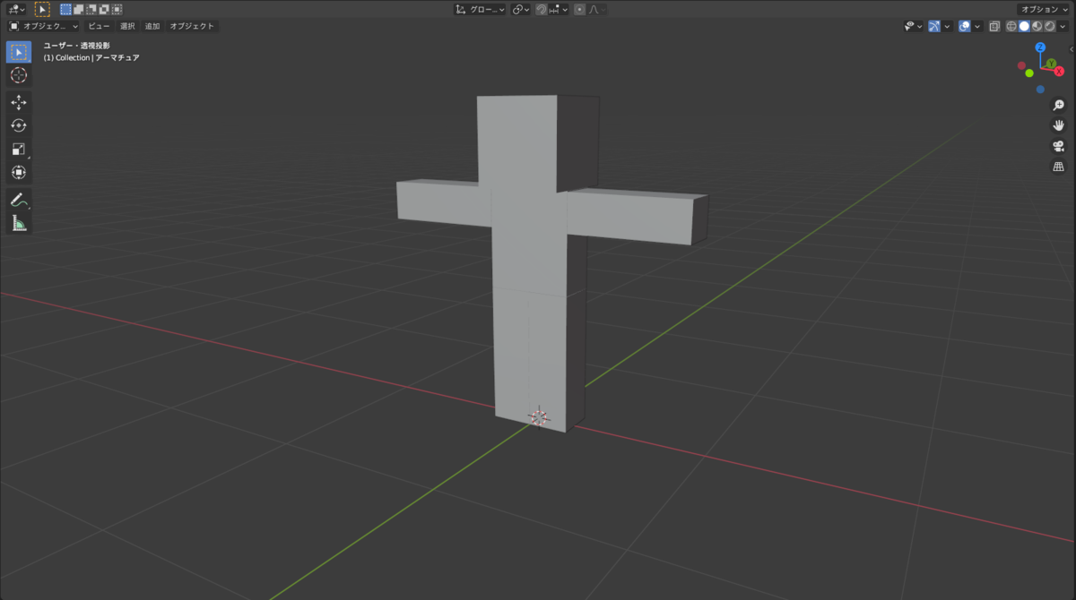Click the negative X axis dot on gizmo
Image resolution: width=1076 pixels, height=600 pixels.
click(1021, 65)
